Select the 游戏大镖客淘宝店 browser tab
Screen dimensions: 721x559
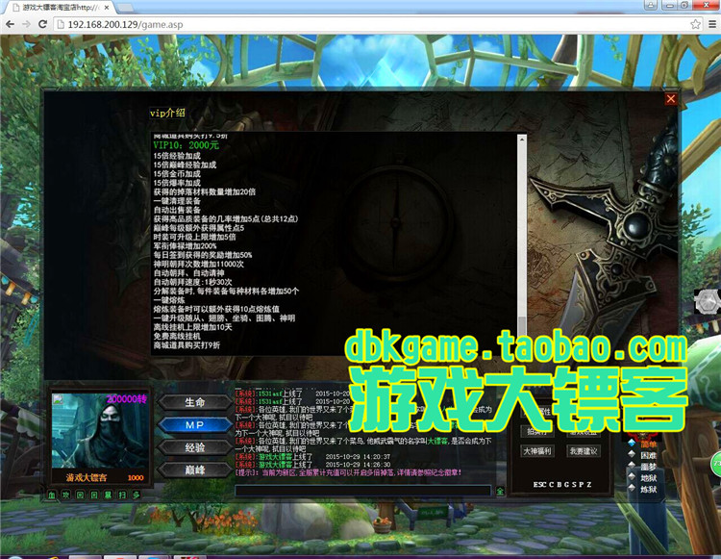pos(60,8)
